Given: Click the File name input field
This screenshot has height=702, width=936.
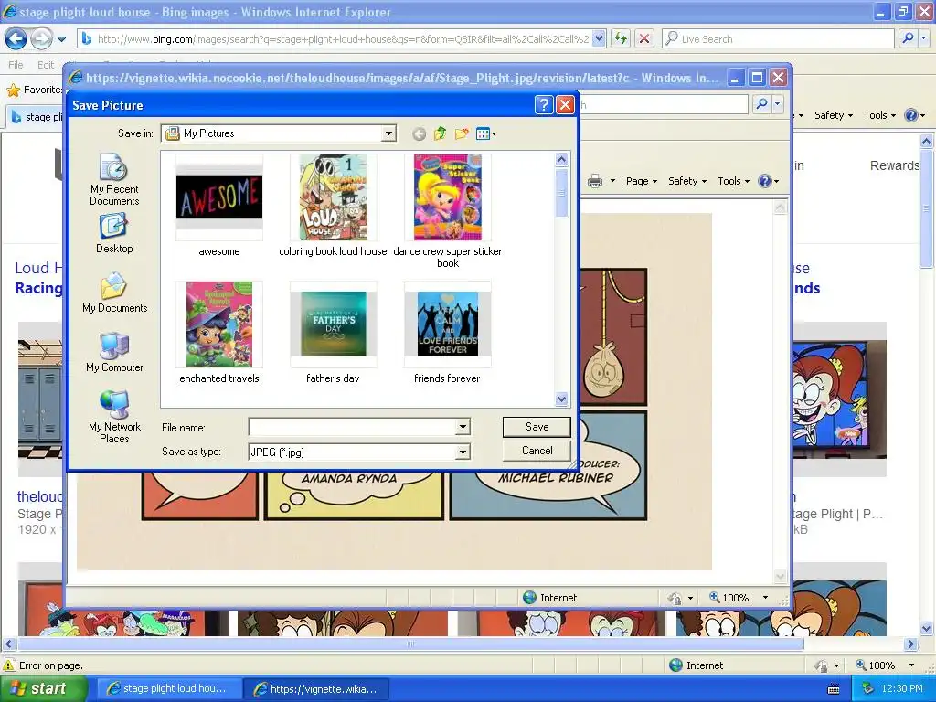Looking at the screenshot, I should 352,427.
